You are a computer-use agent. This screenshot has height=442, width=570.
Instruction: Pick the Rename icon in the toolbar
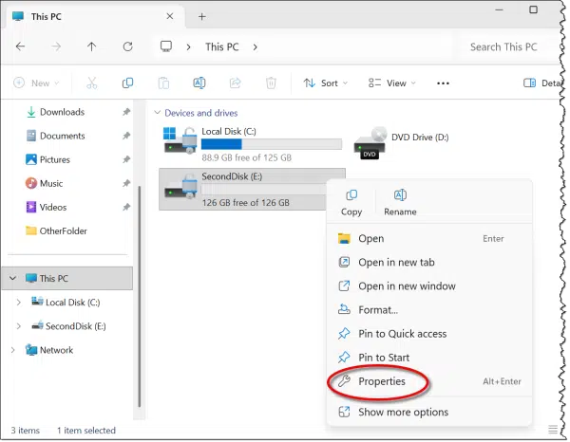(199, 83)
